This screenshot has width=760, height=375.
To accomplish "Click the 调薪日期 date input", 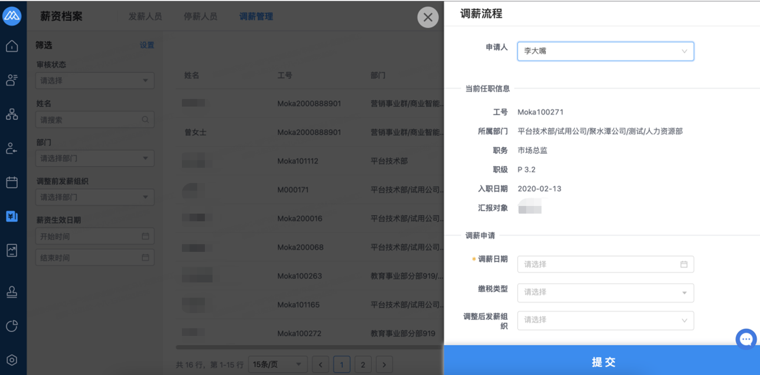I will (x=605, y=264).
